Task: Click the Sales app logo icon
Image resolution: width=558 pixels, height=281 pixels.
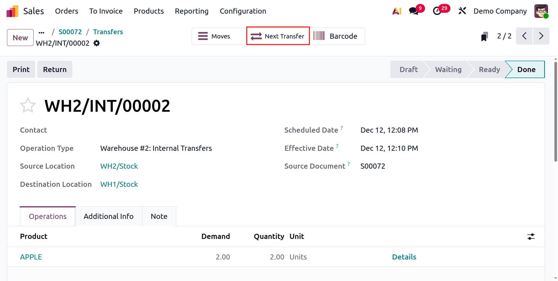Action: point(12,11)
